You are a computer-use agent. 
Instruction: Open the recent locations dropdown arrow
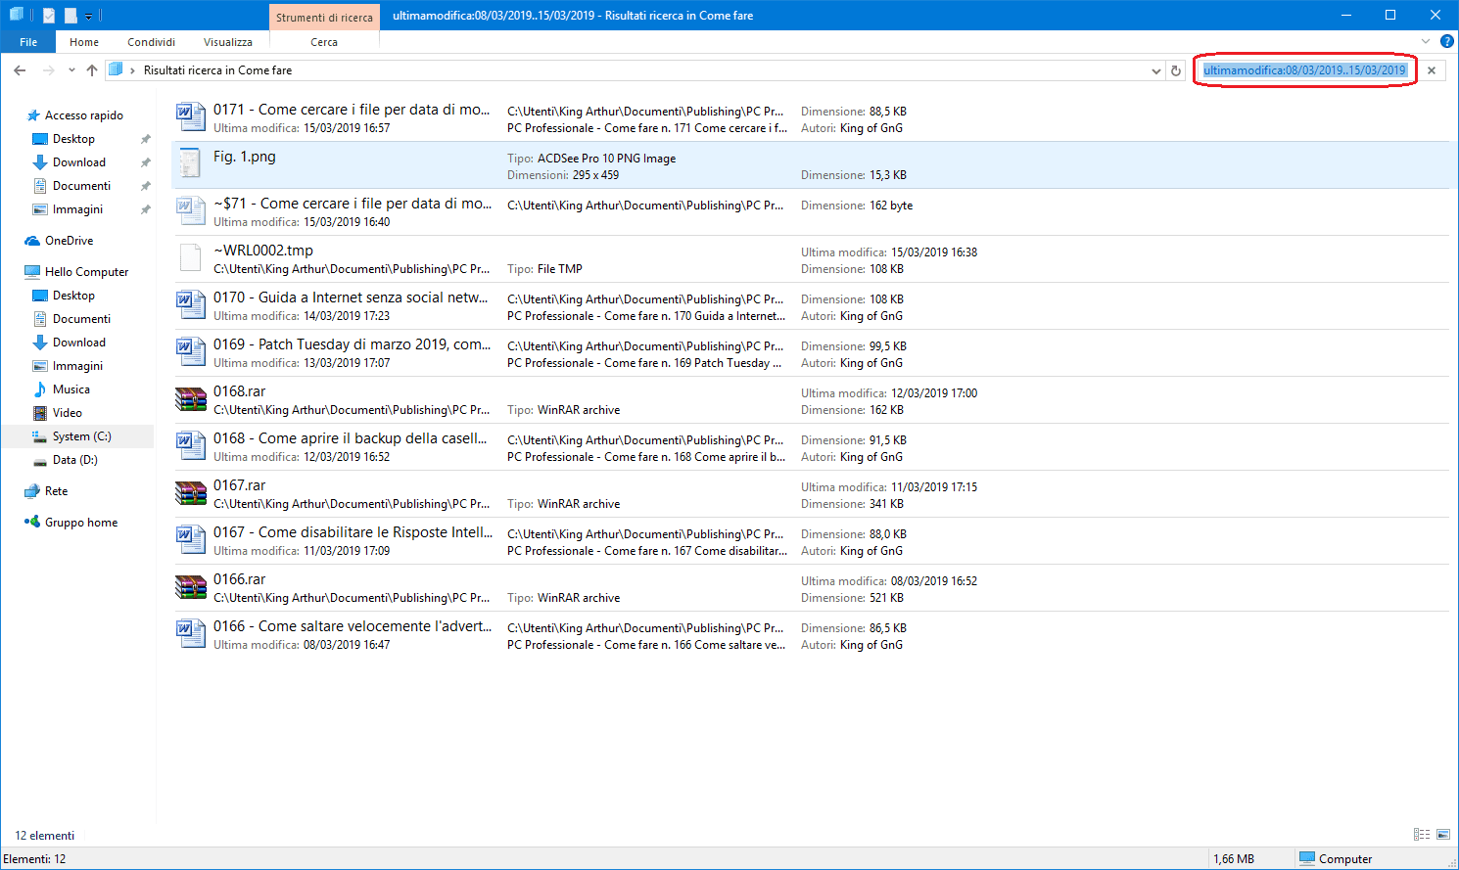coord(71,70)
